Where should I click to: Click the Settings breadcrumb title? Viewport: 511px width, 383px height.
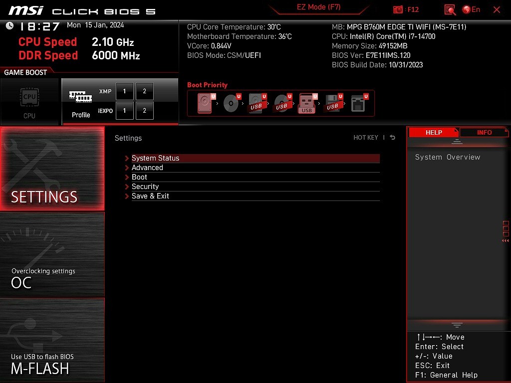(x=128, y=138)
